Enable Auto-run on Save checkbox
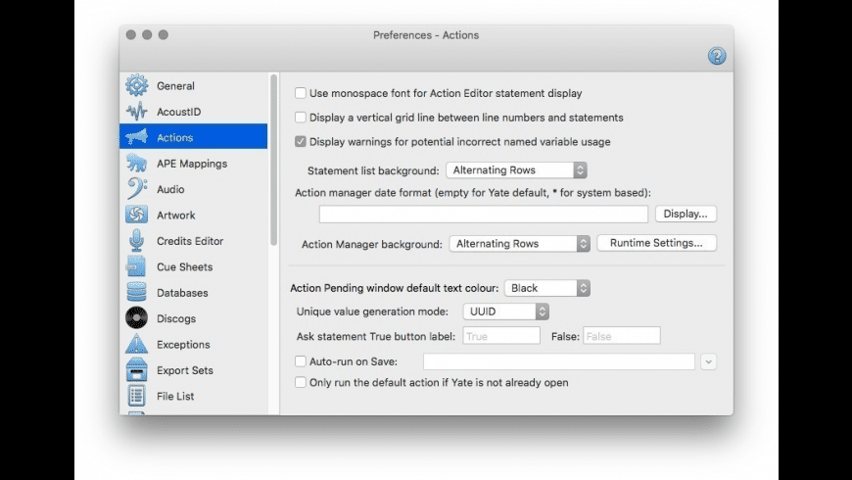 [300, 360]
